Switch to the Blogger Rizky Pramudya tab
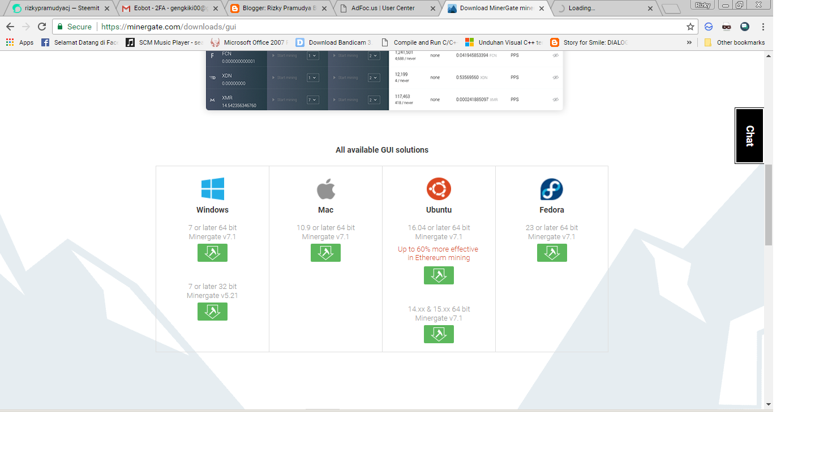Image resolution: width=815 pixels, height=458 pixels. (277, 8)
